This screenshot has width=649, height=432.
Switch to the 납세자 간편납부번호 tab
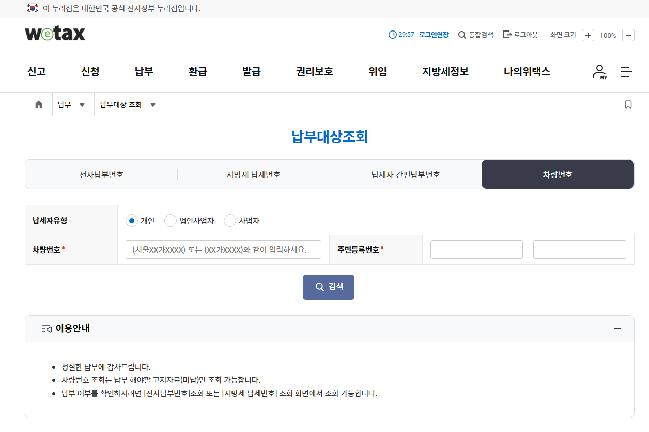pyautogui.click(x=406, y=175)
